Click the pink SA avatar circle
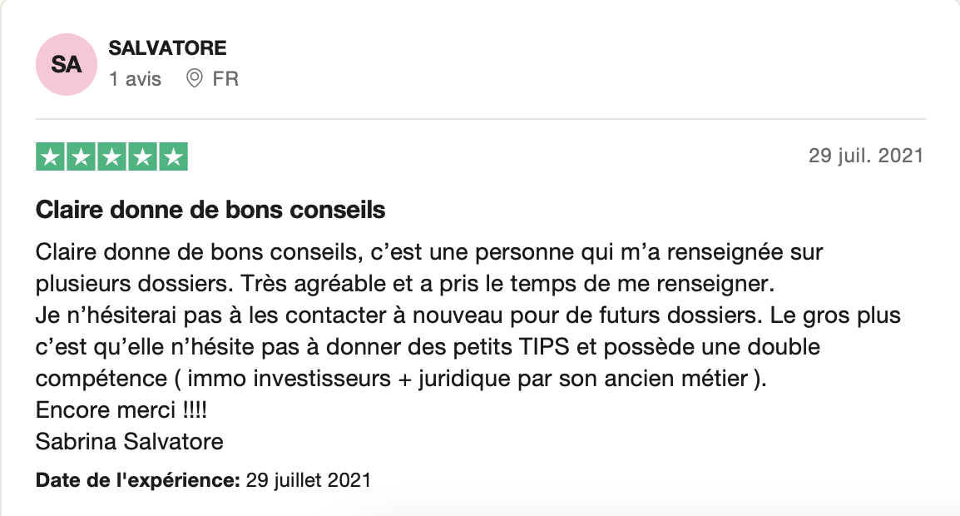The height and width of the screenshot is (516, 960). [66, 65]
